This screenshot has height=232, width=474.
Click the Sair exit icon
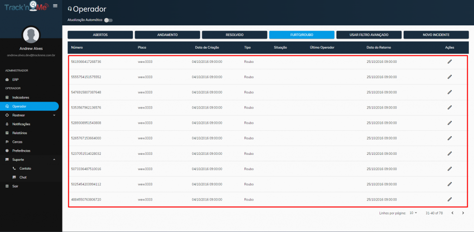pos(7,186)
